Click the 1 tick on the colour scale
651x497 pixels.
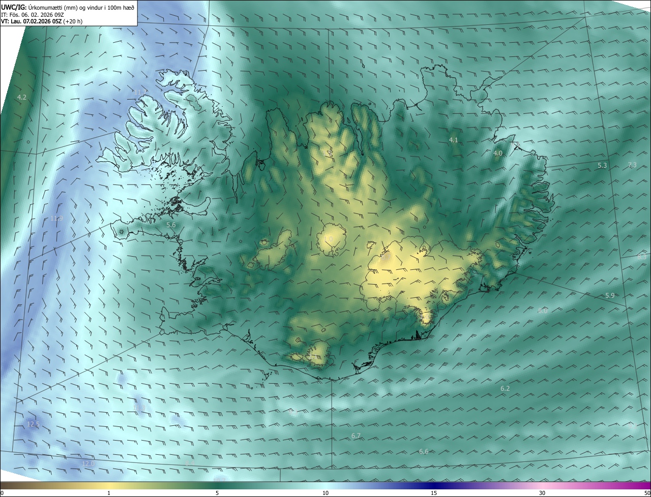pyautogui.click(x=109, y=493)
